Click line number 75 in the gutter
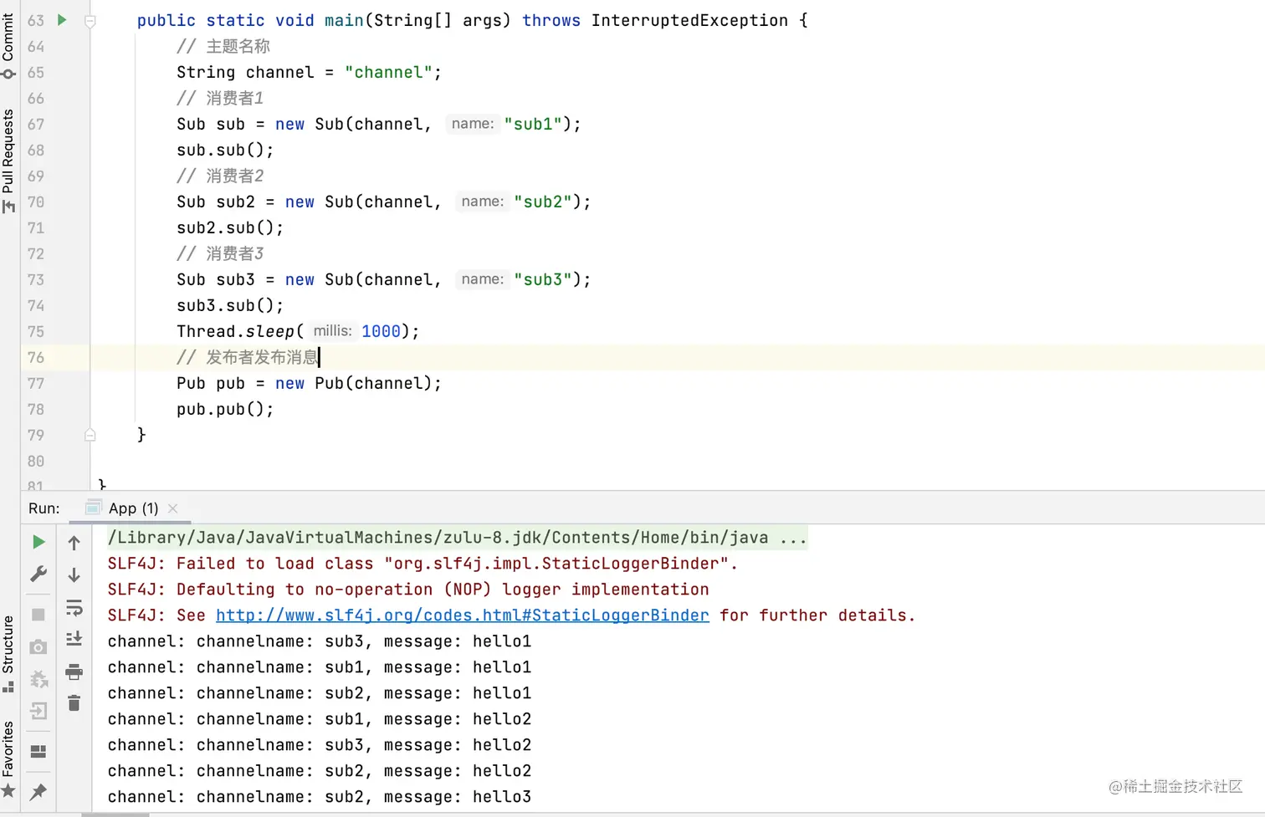The image size is (1265, 817). 36,331
